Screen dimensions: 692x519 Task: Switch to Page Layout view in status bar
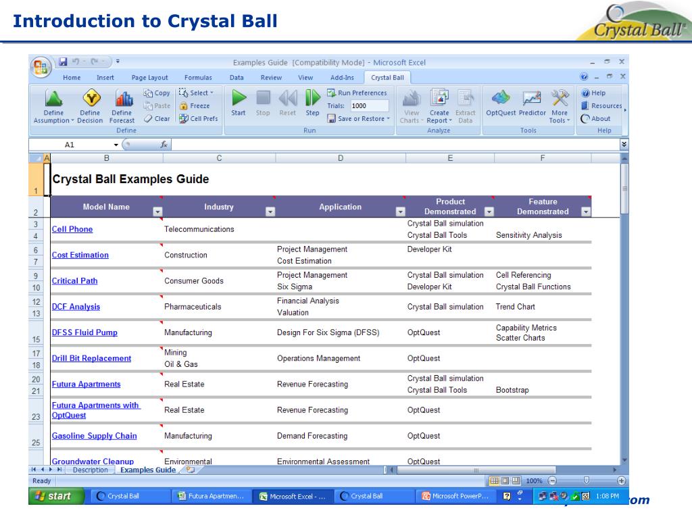(x=505, y=480)
